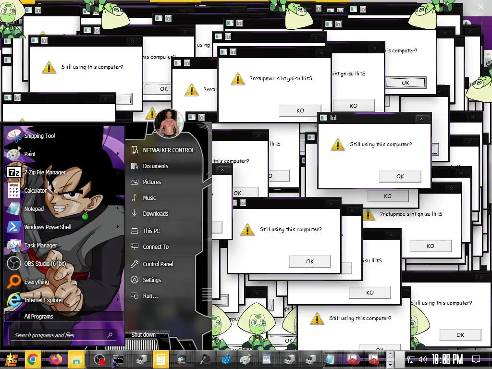Image resolution: width=492 pixels, height=369 pixels.
Task: Expand the Paint submenu arrow
Action: 118,154
